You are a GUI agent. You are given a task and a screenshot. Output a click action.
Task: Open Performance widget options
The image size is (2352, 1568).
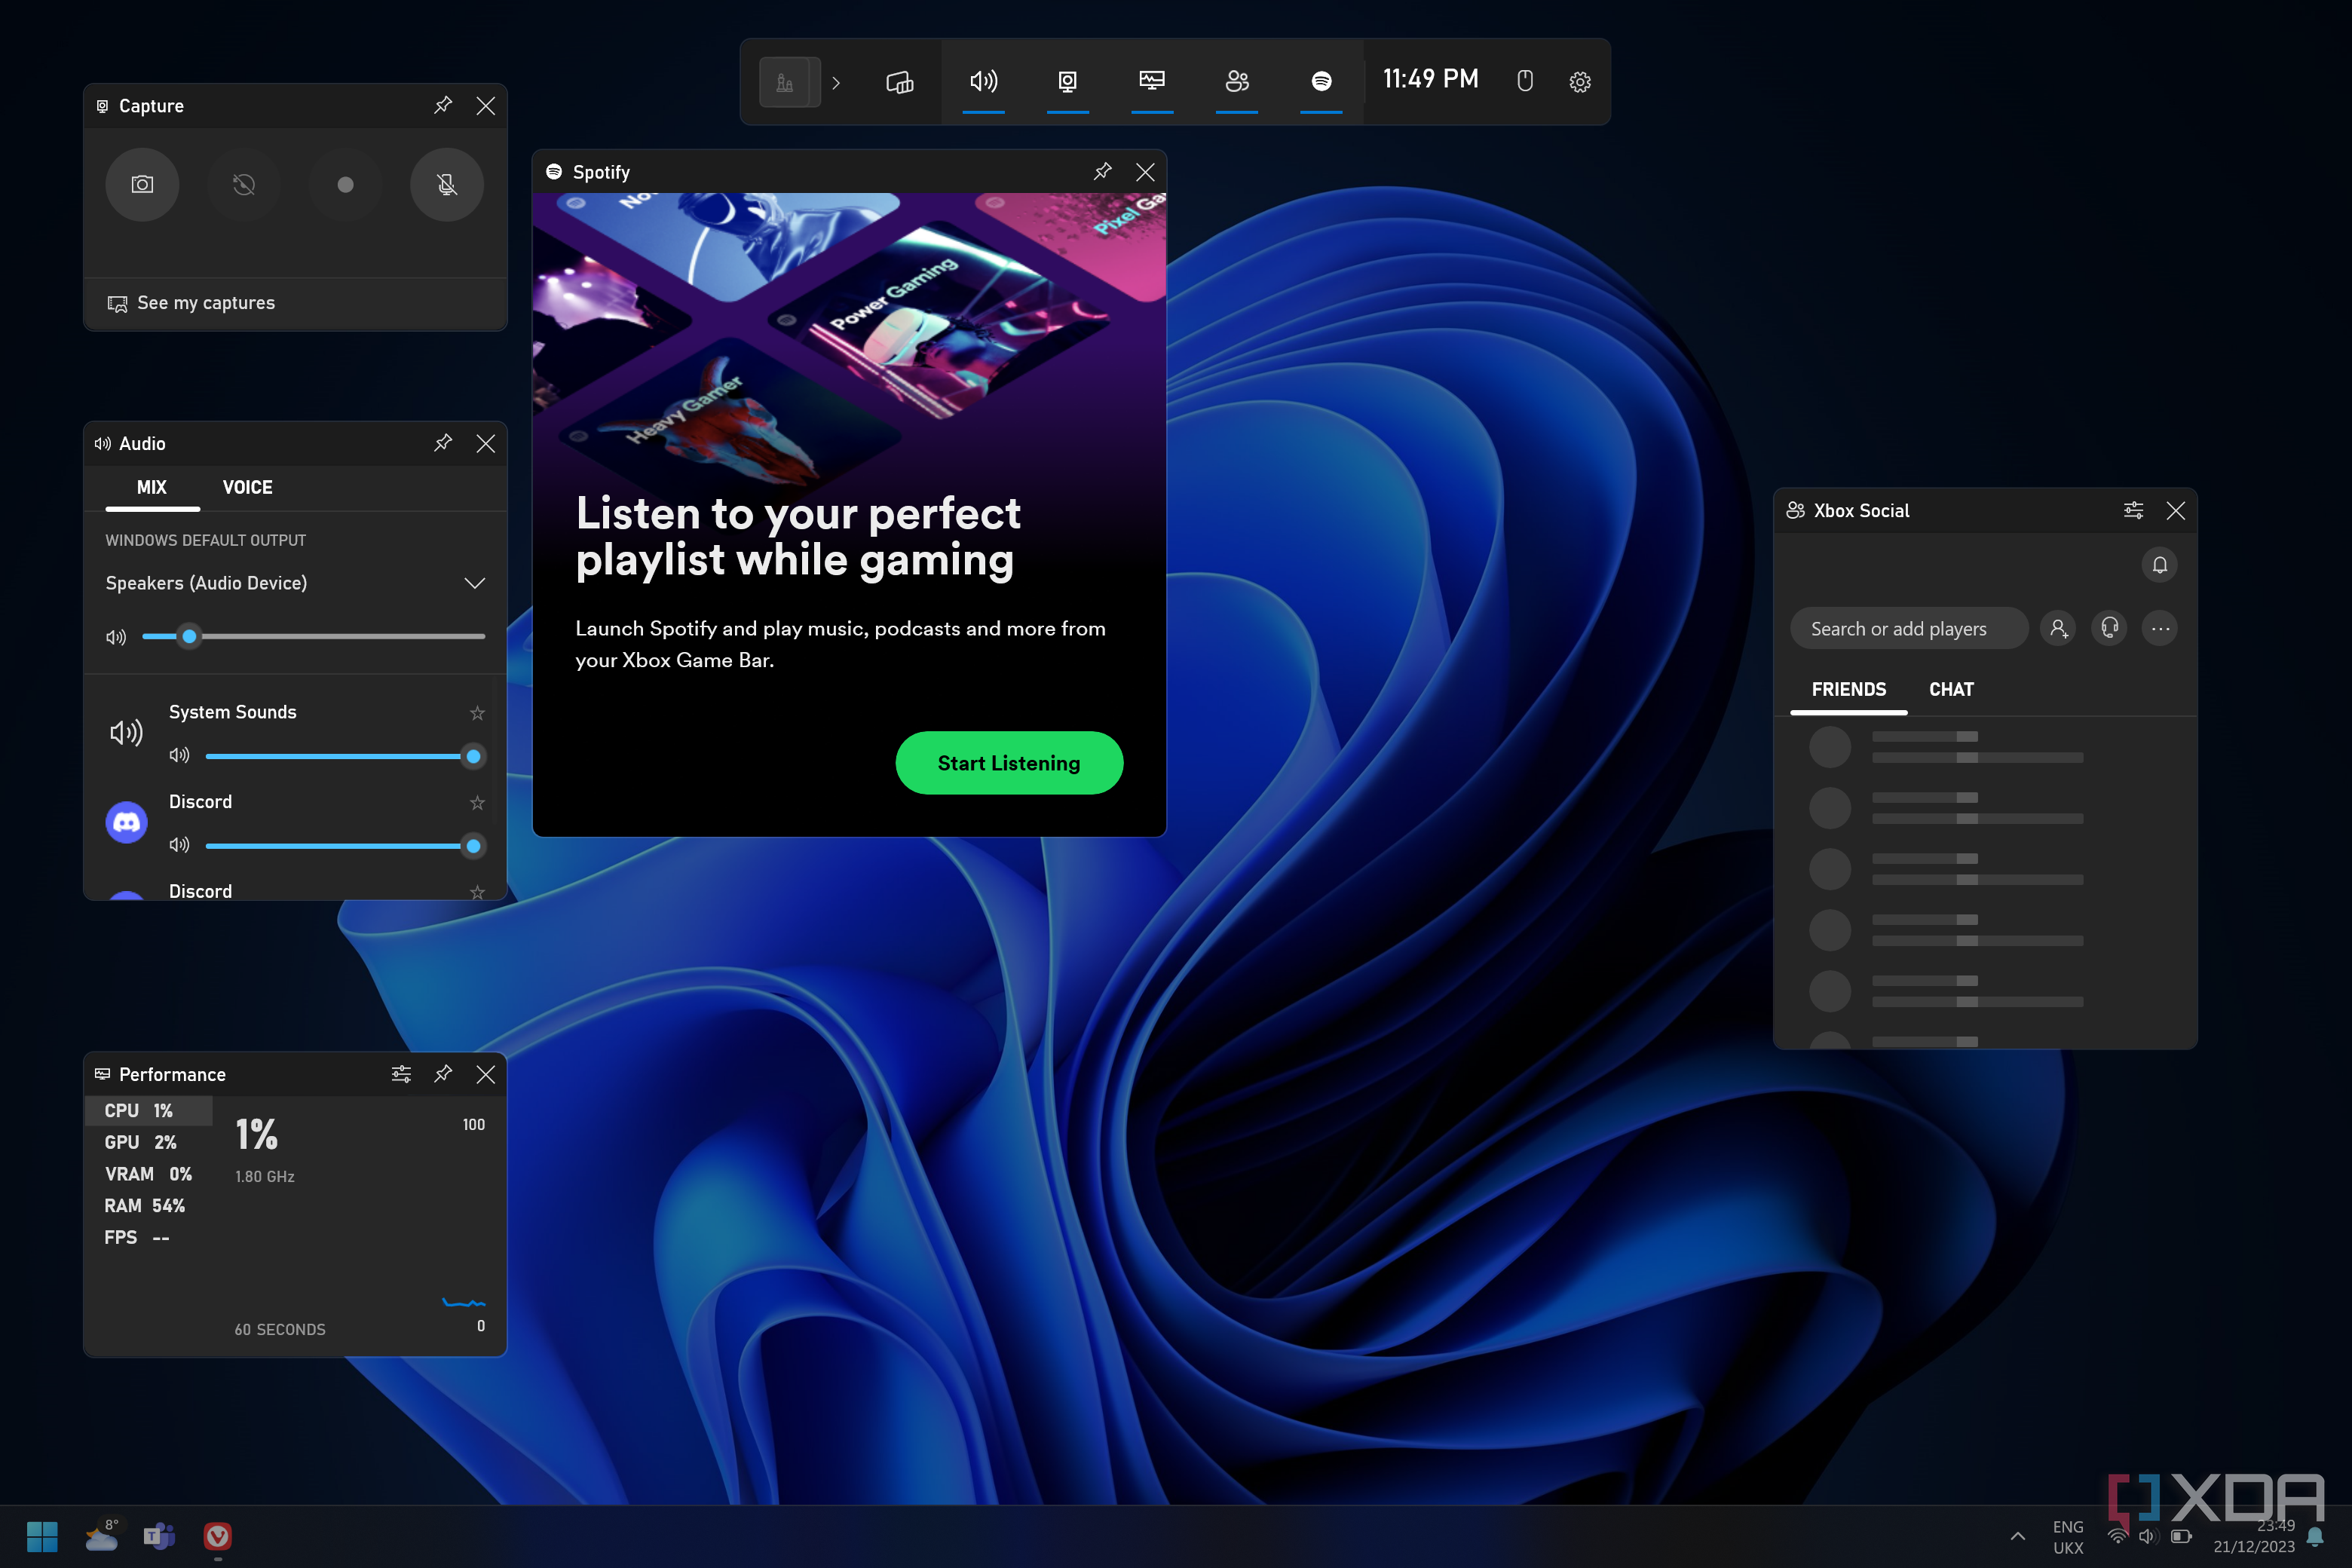(401, 1074)
